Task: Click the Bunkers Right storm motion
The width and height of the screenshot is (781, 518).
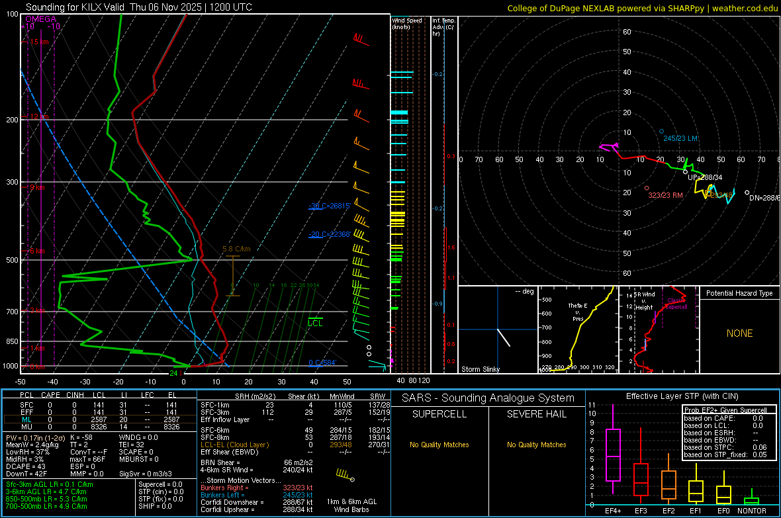Action: click(257, 488)
